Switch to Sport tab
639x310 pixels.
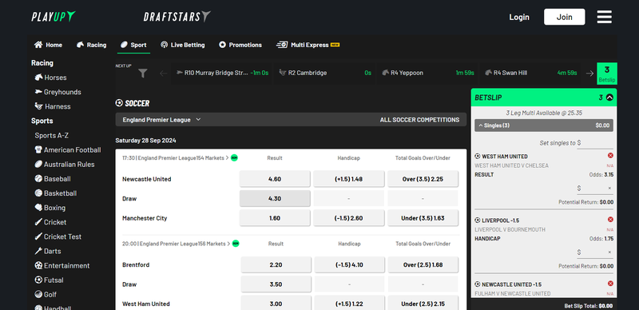click(x=133, y=45)
